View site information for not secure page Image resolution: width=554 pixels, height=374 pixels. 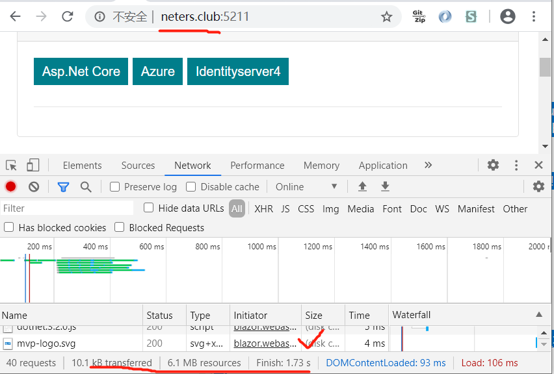point(99,17)
